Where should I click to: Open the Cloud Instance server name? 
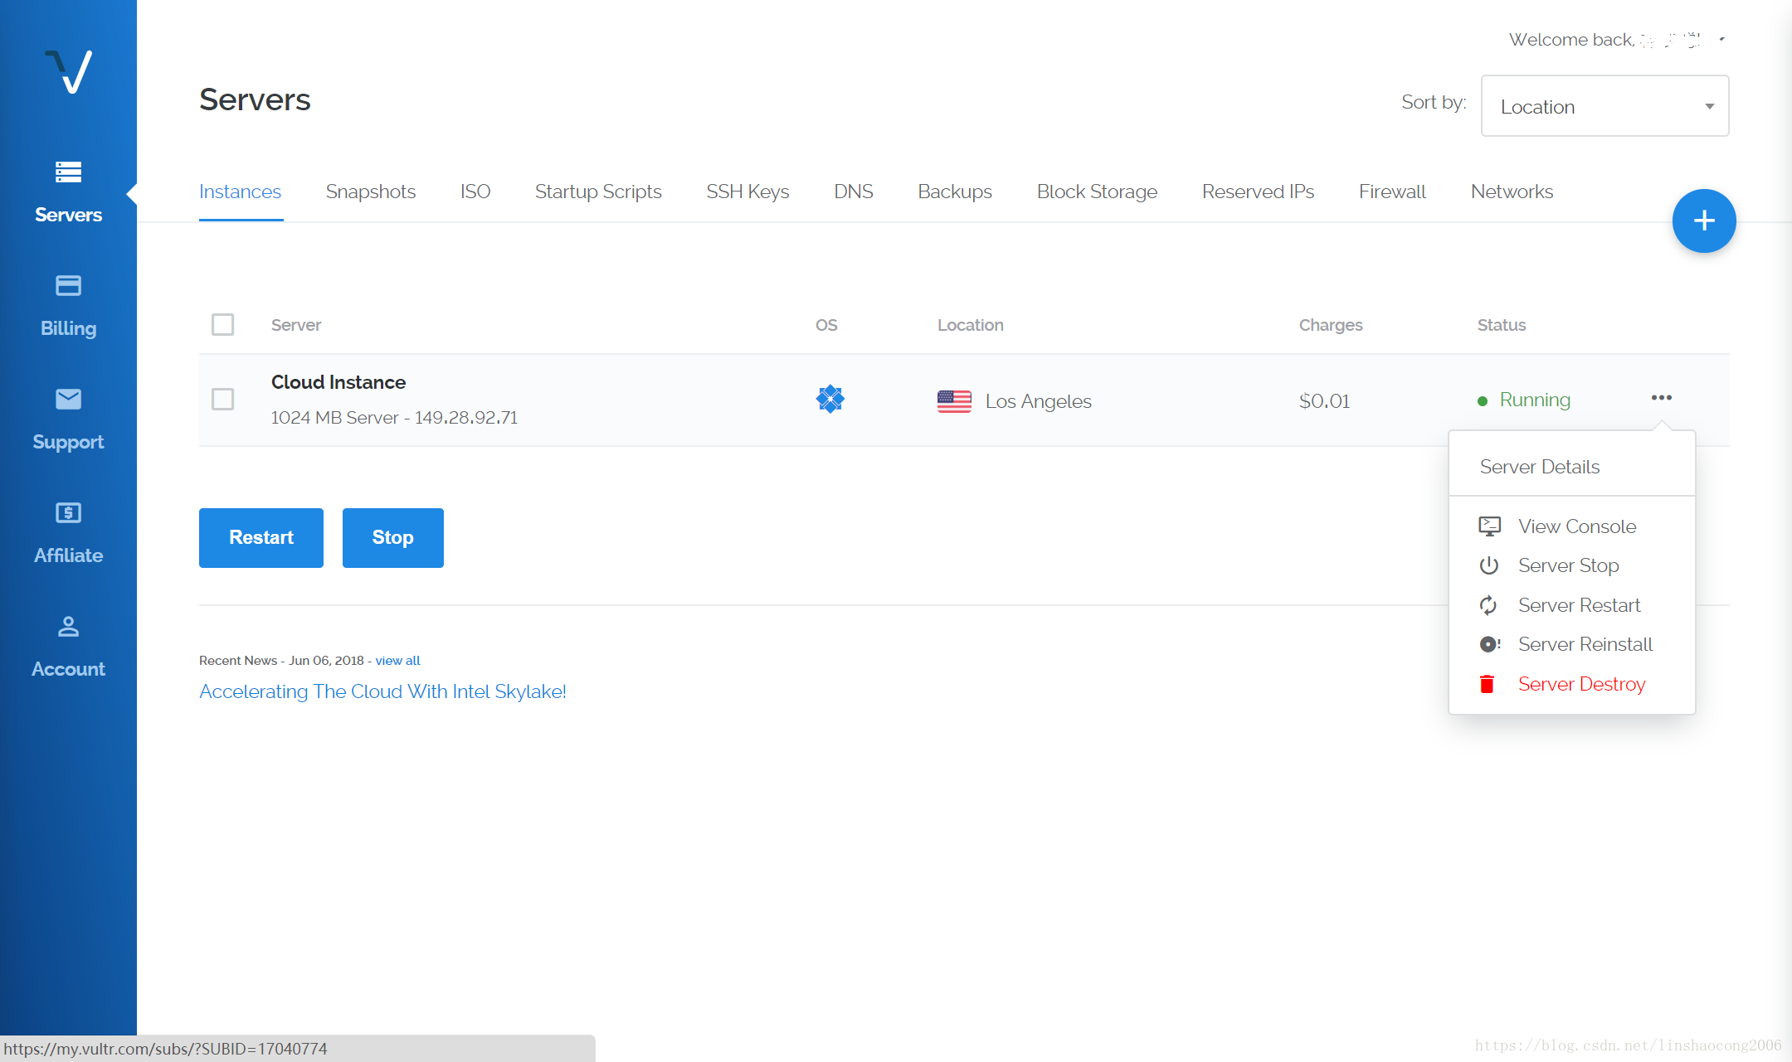click(x=338, y=382)
